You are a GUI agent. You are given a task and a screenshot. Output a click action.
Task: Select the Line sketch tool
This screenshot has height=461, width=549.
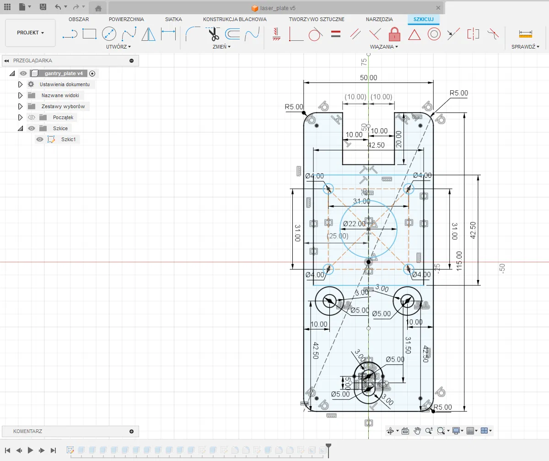point(70,34)
